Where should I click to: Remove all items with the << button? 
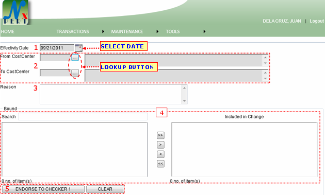click(x=160, y=164)
